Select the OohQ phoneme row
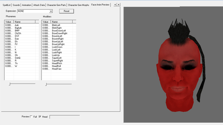 tap(22, 58)
